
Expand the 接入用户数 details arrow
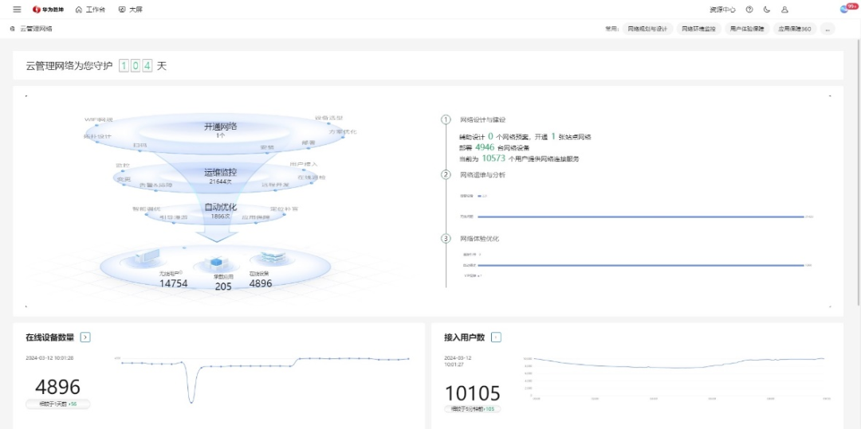(x=497, y=337)
